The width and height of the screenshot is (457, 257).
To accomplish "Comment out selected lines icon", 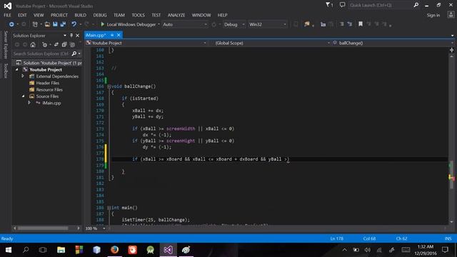I will tap(341, 24).
